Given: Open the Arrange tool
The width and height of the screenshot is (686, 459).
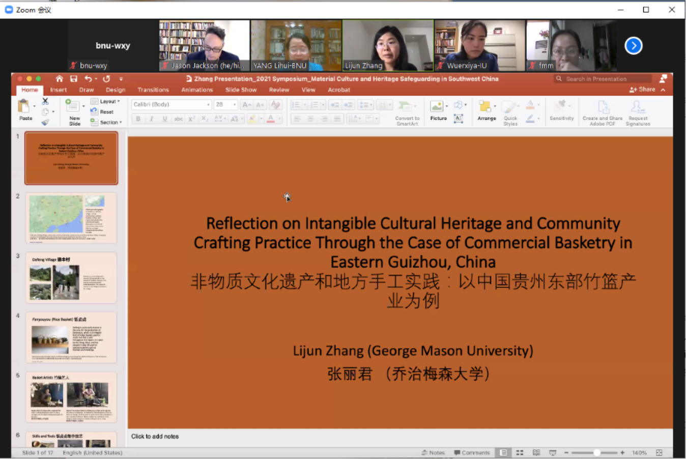Looking at the screenshot, I should point(486,110).
